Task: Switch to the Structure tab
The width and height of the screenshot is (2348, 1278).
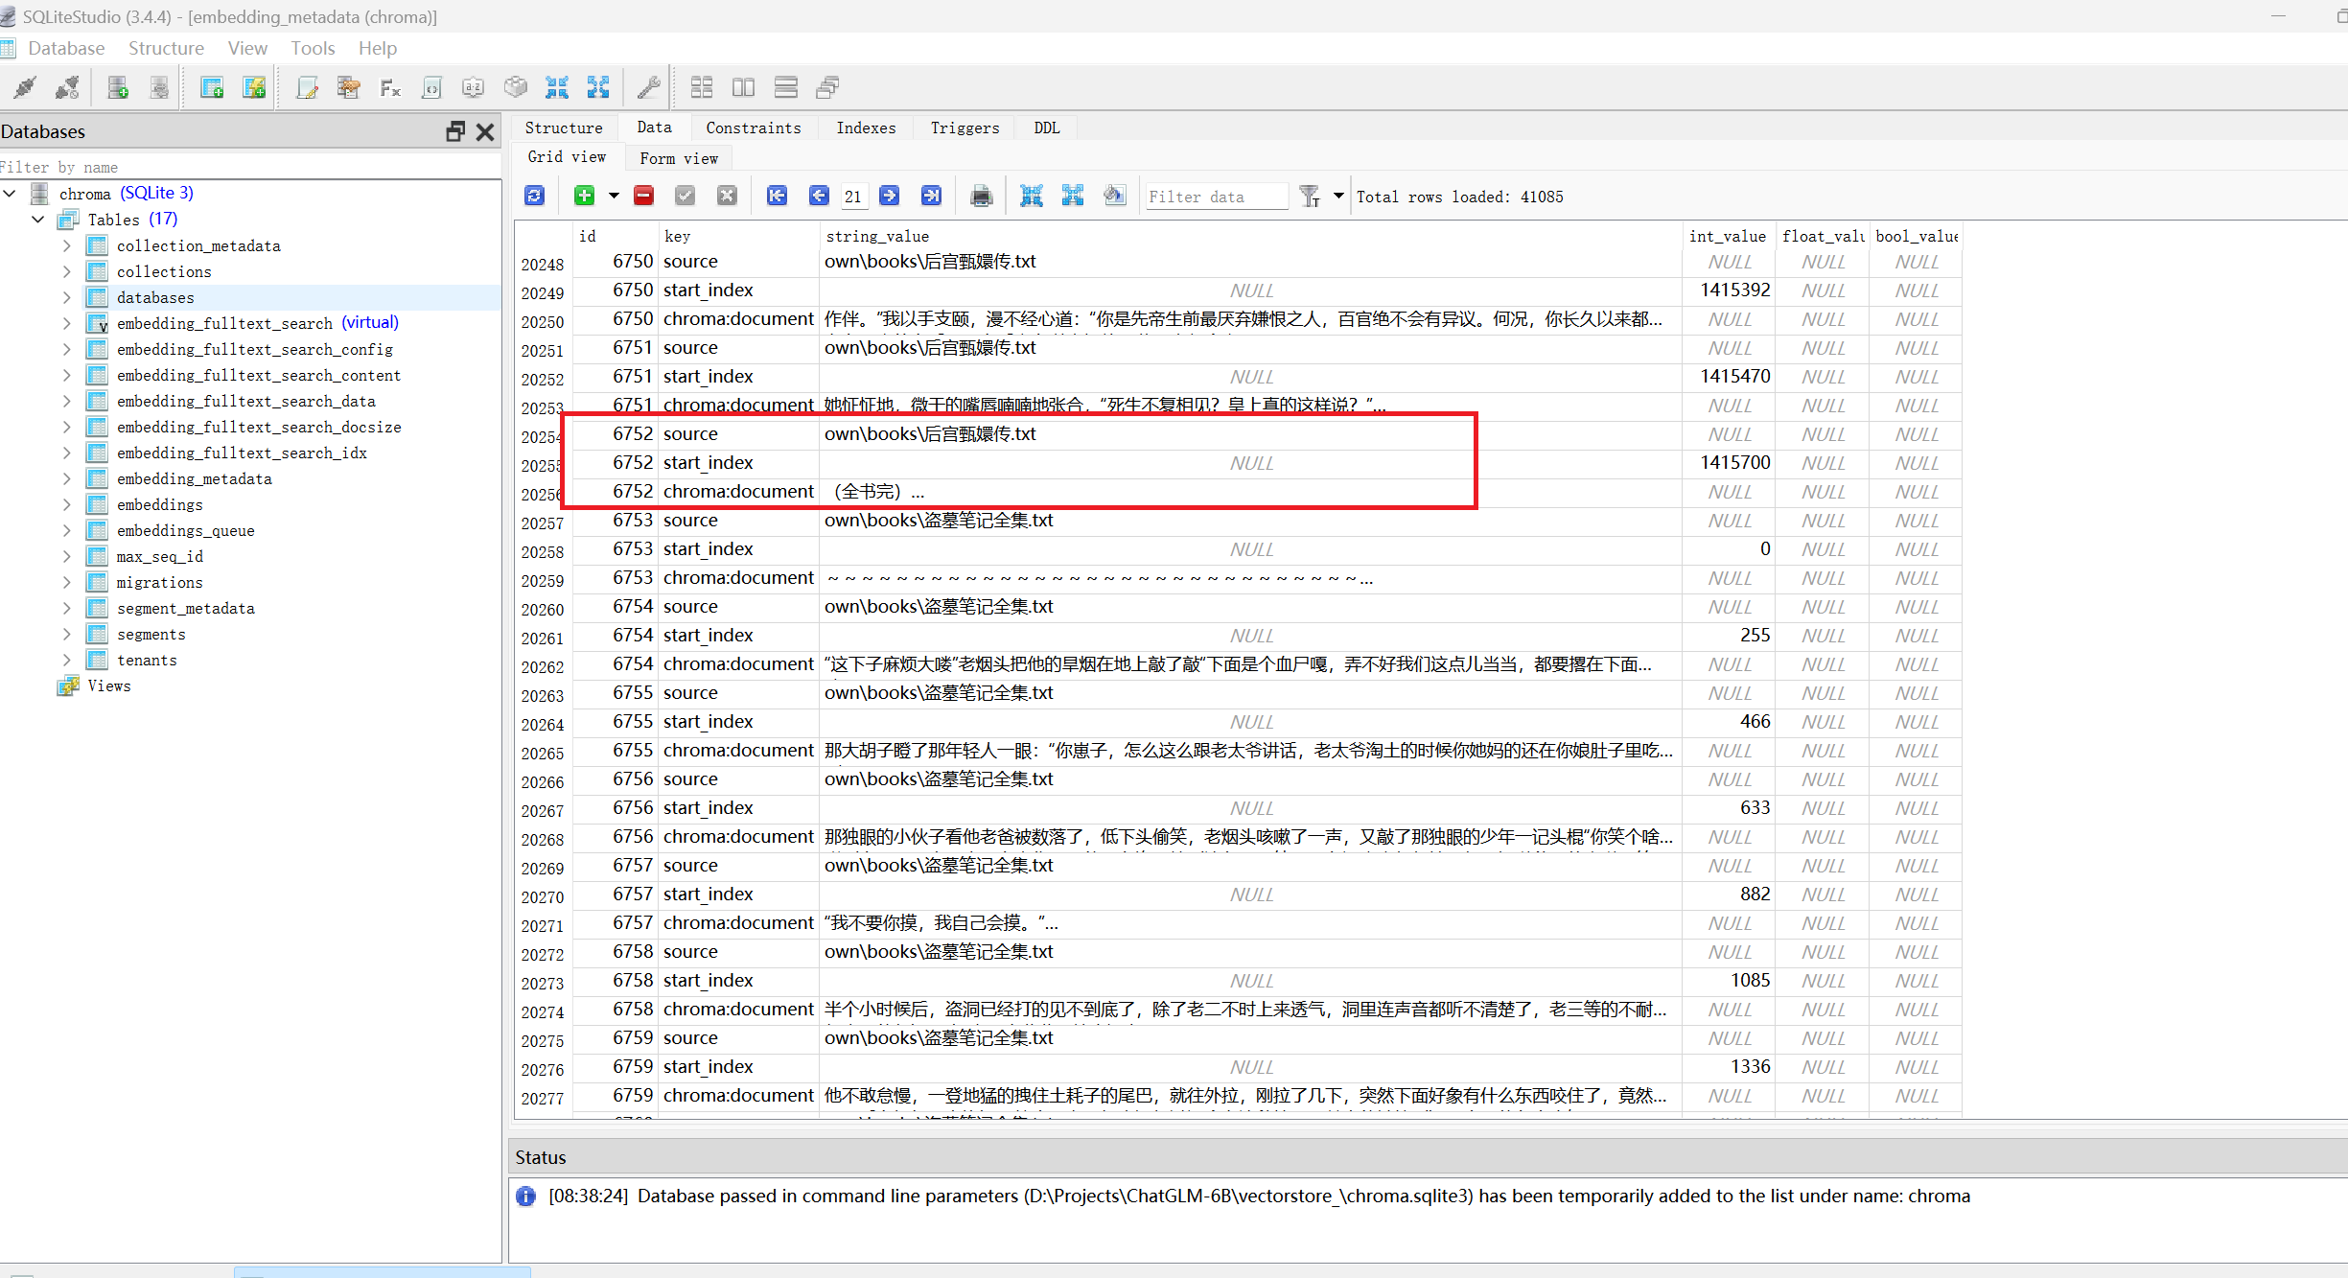Action: 564,128
